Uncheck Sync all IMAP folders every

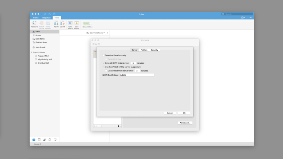pyautogui.click(x=103, y=63)
